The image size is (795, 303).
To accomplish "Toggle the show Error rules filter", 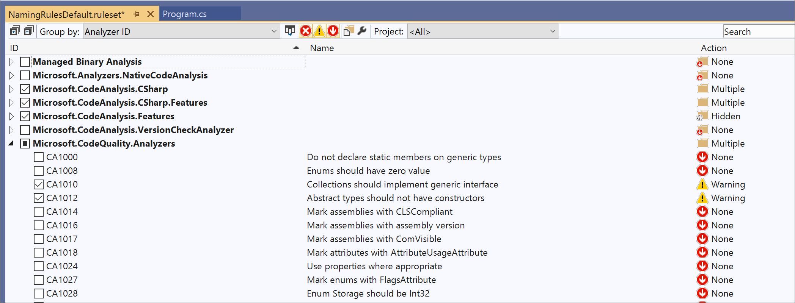I will point(305,31).
